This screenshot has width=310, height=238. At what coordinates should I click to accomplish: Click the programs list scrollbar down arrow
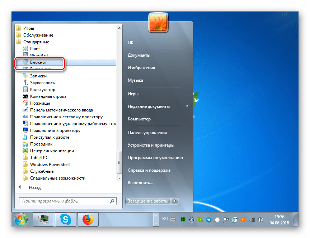(119, 178)
